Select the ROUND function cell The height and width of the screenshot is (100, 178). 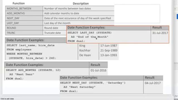tap(24, 28)
